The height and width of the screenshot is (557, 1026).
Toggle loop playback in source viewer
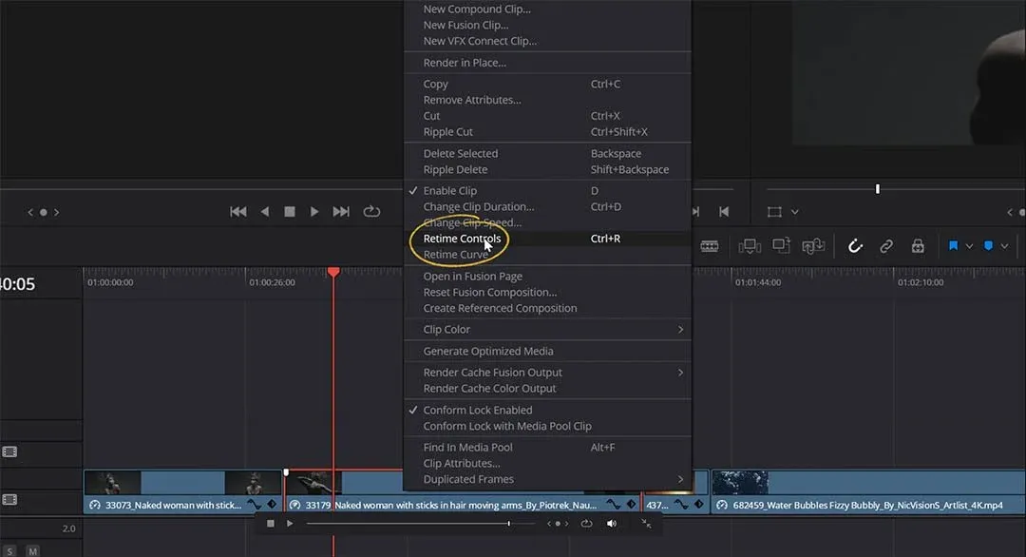click(371, 211)
